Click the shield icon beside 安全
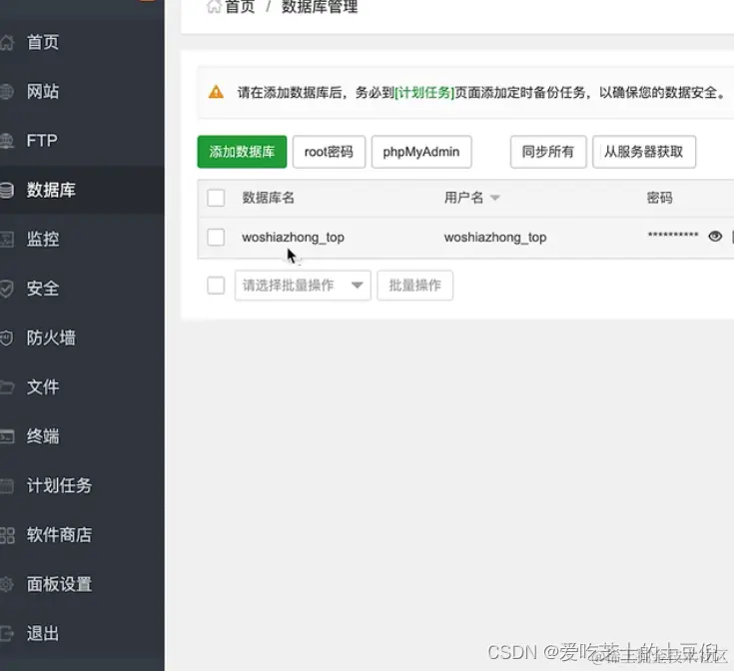This screenshot has width=734, height=671. 6,289
